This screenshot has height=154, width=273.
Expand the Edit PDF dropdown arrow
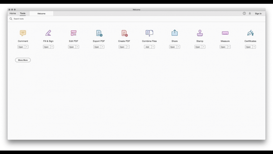coord(77,47)
